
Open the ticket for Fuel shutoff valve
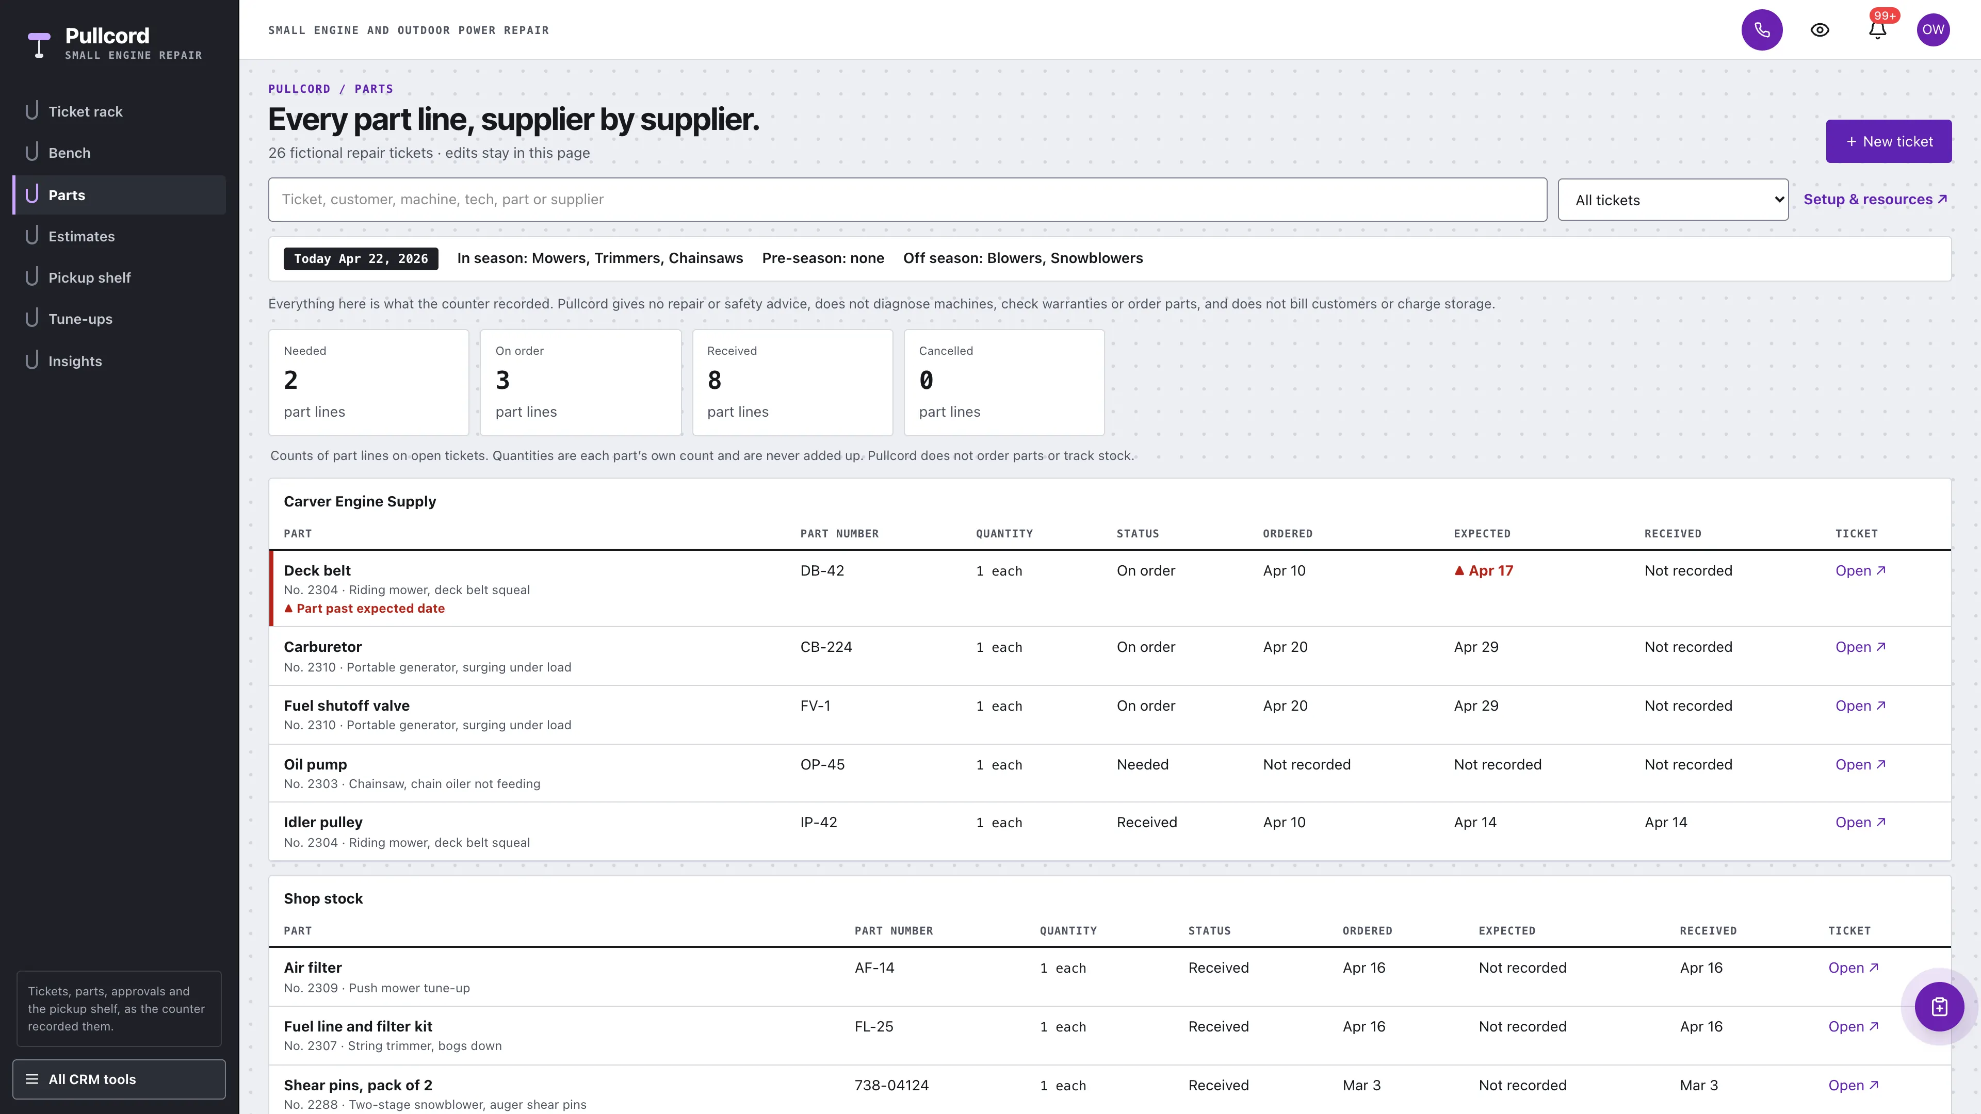1860,706
